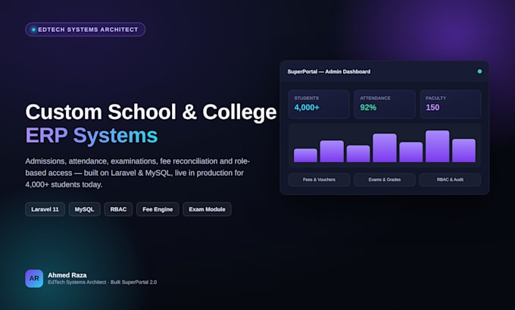Select the RBAC tag chip
The height and width of the screenshot is (310, 515).
[x=118, y=209]
